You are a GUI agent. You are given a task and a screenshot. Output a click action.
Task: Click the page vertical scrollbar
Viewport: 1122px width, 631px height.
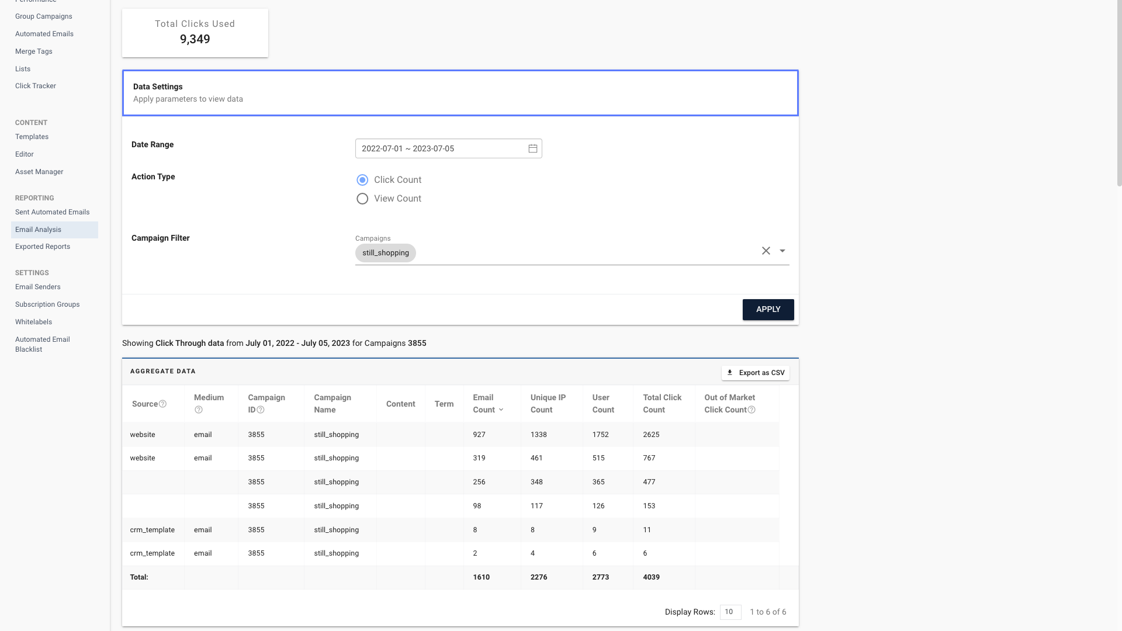tap(1119, 93)
